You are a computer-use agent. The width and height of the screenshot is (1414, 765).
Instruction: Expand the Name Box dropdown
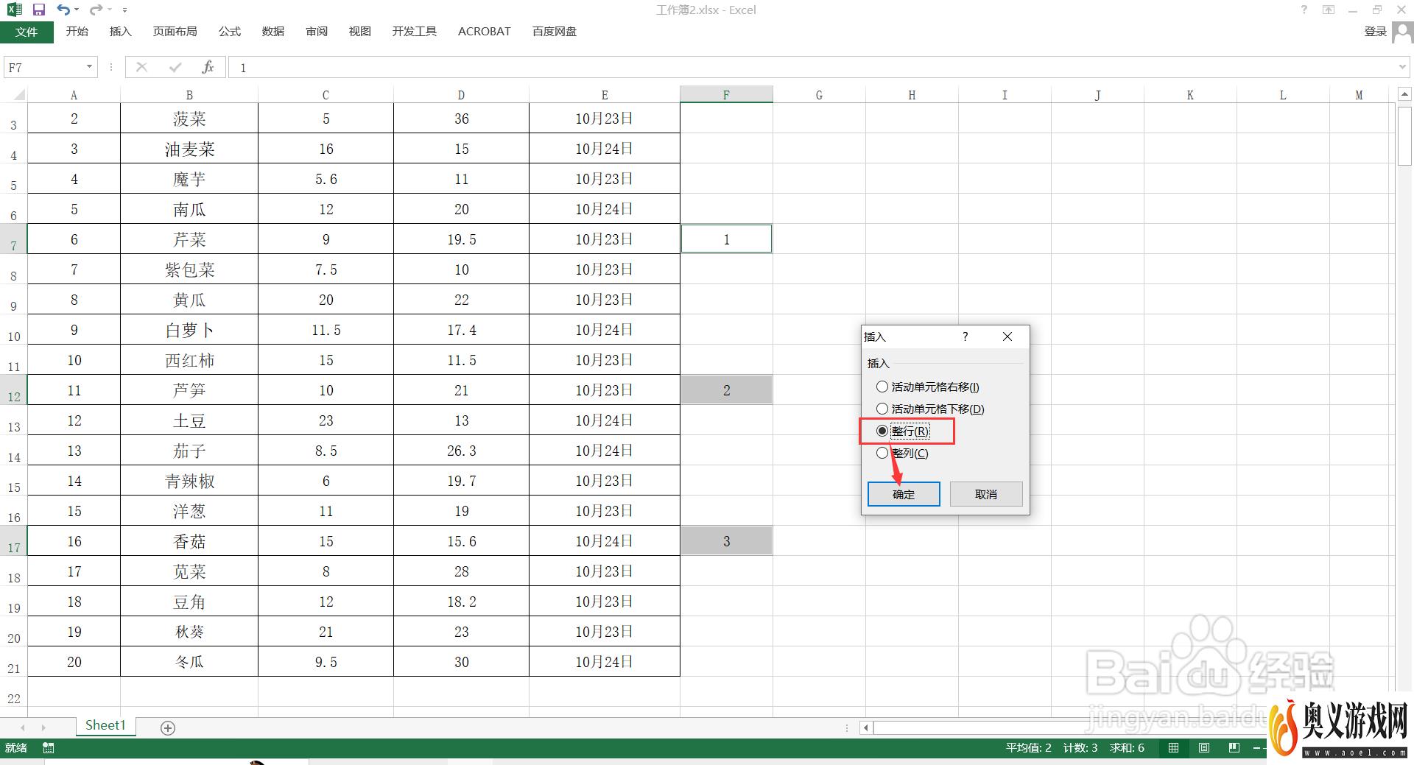89,67
